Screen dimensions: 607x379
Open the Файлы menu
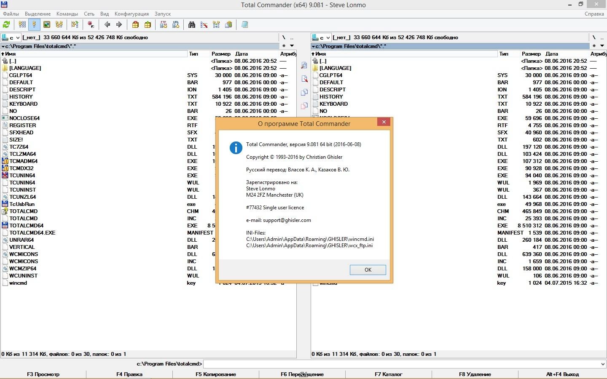(x=11, y=13)
